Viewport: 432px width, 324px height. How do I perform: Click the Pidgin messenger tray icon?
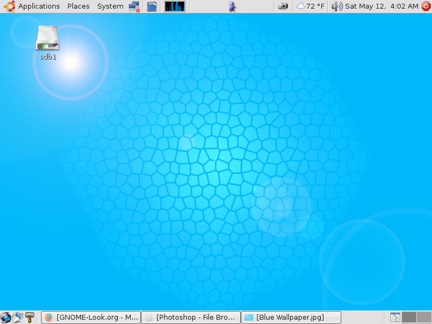point(232,6)
